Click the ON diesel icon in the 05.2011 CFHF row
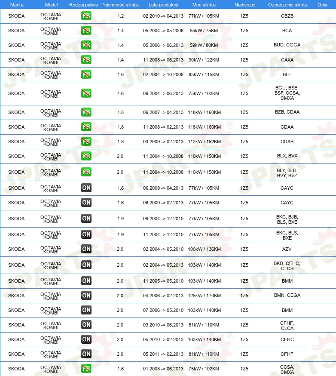Viewport: 336px width, 376px height. [86, 354]
